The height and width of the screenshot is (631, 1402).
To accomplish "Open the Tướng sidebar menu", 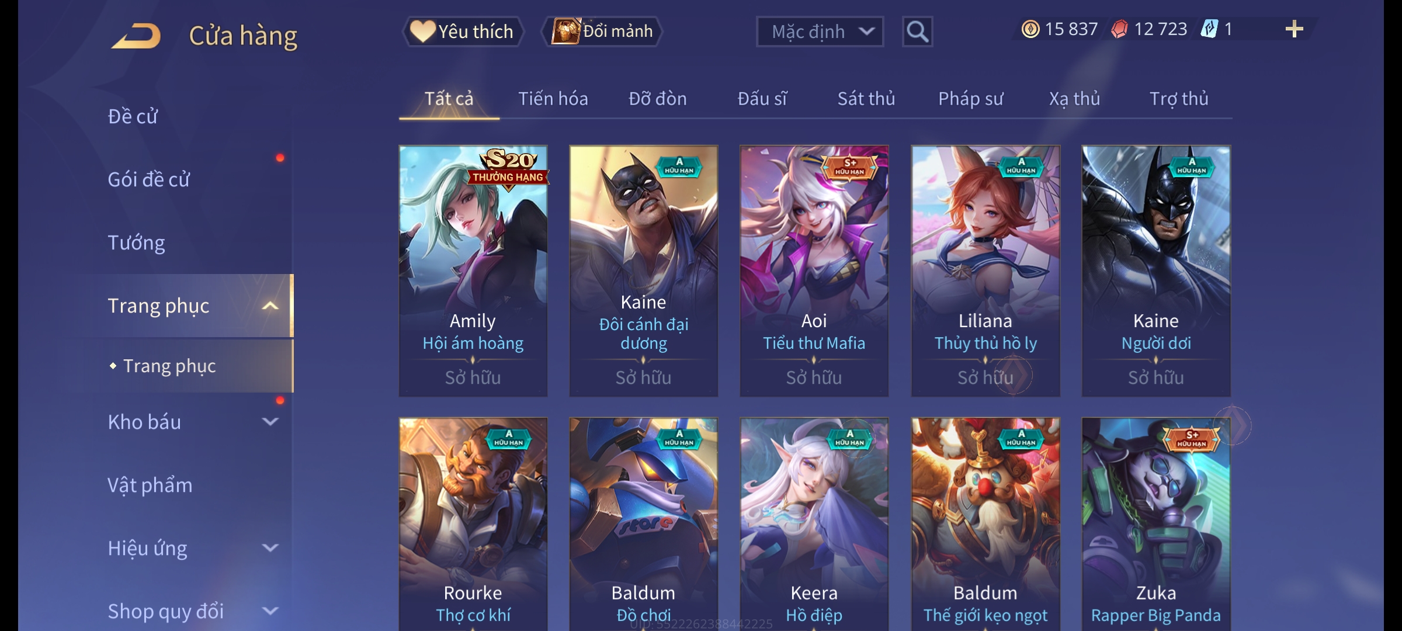I will (136, 242).
